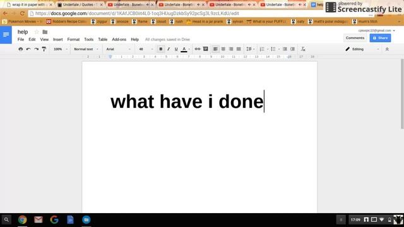Switch to the 'Undertale / Quotes' tab

coord(80,4)
